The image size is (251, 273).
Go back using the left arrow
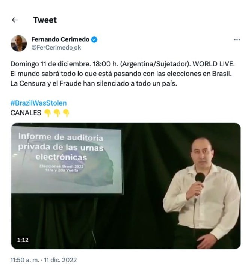(15, 20)
